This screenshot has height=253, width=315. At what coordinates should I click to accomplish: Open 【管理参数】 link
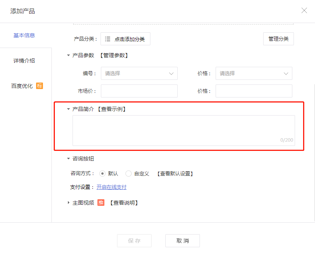(x=114, y=55)
